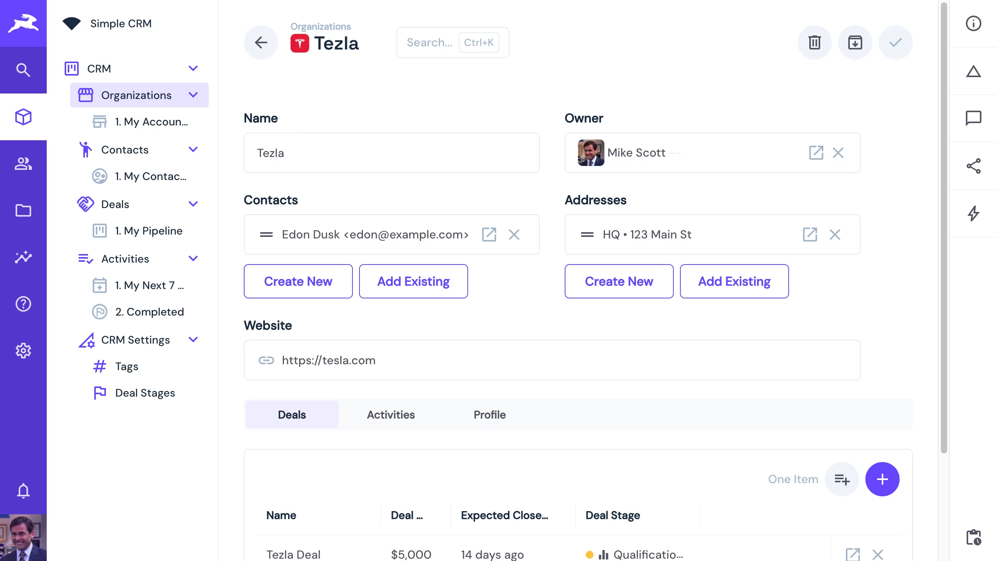Open the comments chat icon

[x=973, y=118]
